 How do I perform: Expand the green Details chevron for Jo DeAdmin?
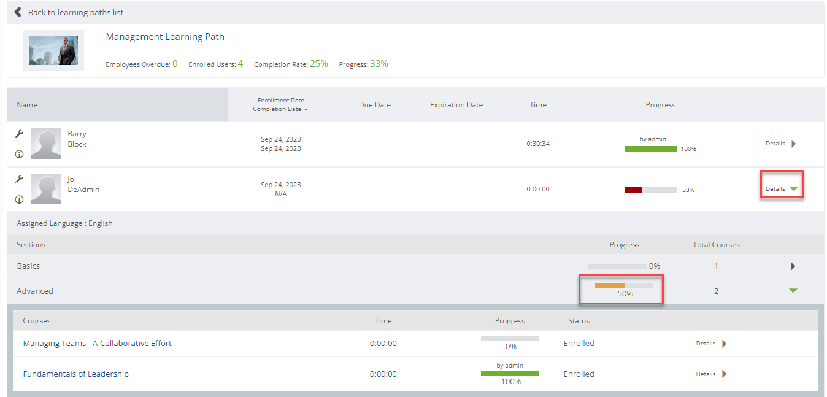793,189
